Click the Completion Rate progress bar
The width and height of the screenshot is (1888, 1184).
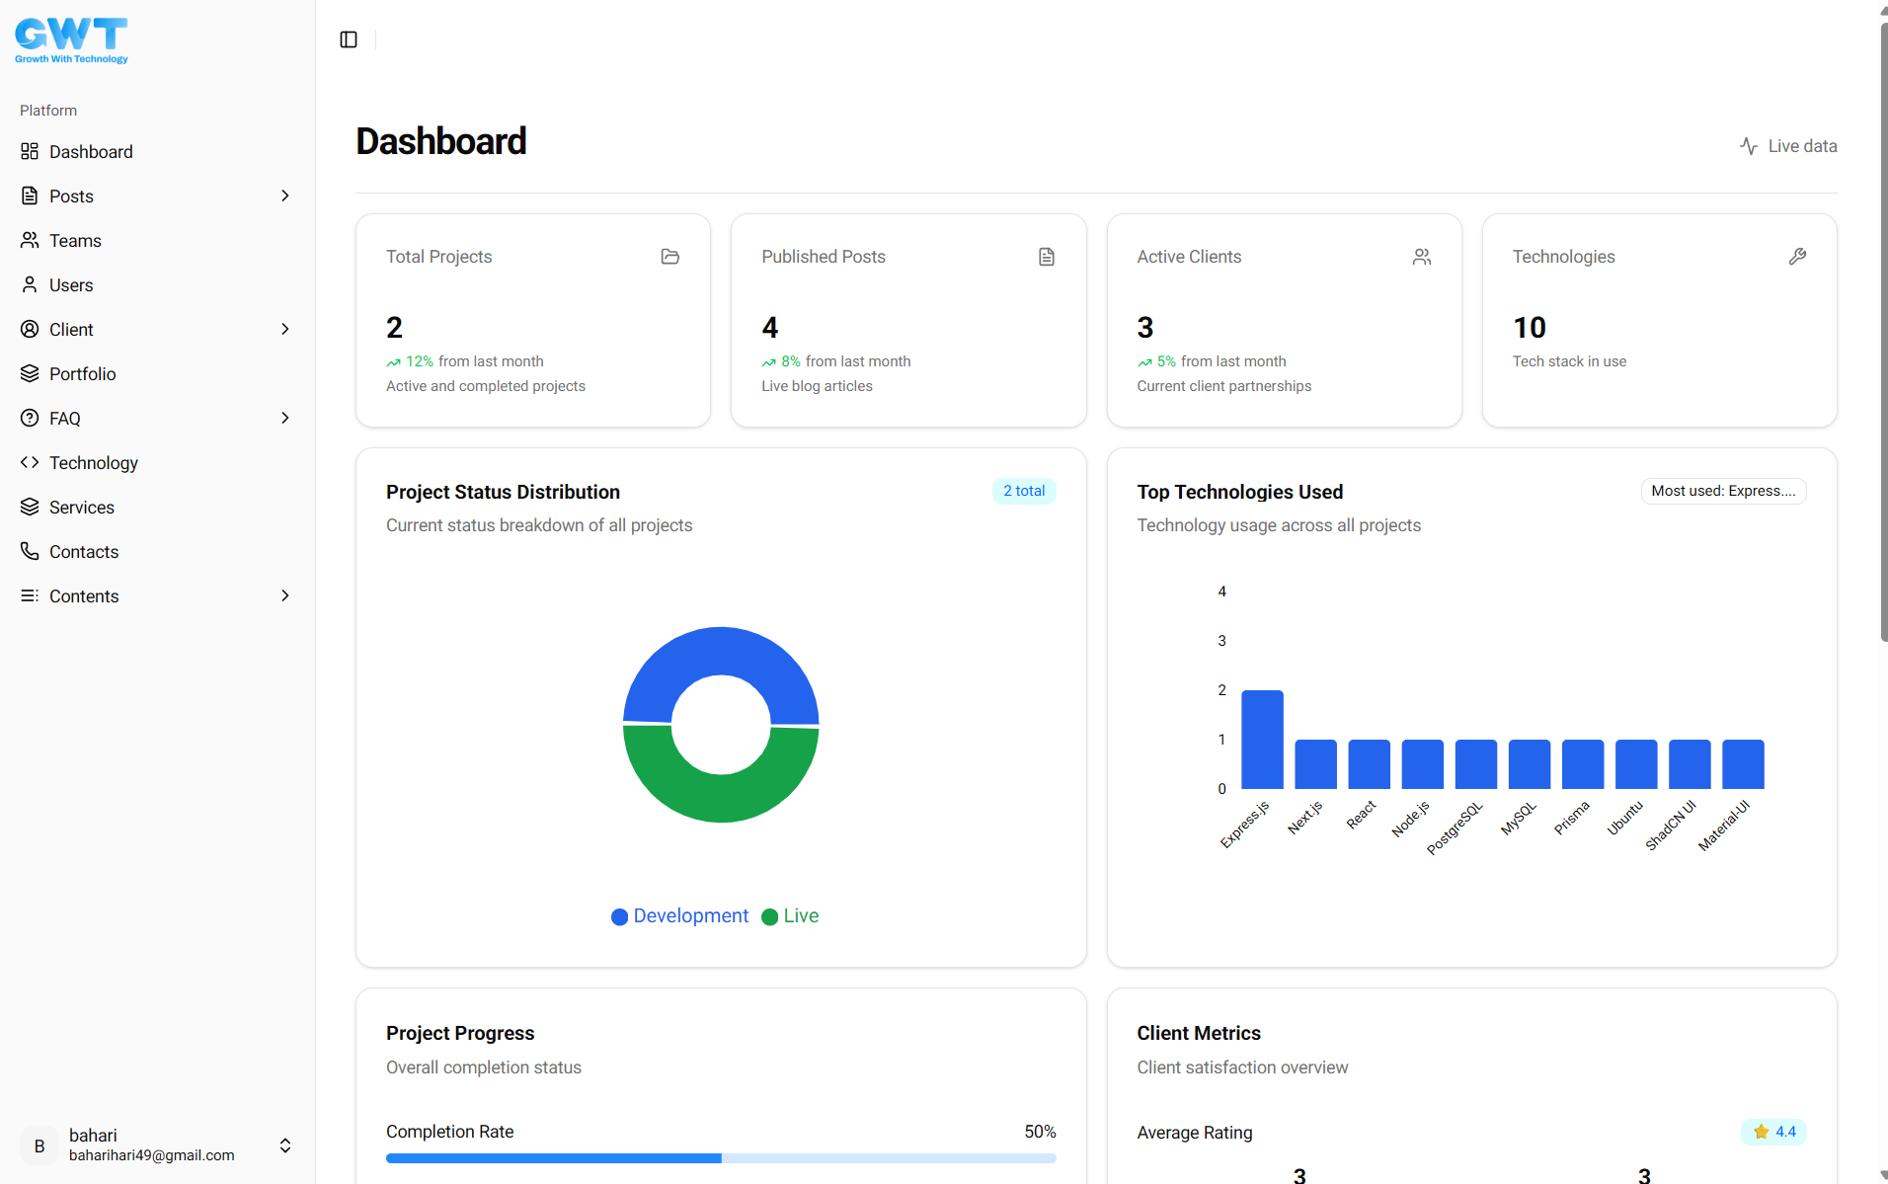pyautogui.click(x=720, y=1158)
